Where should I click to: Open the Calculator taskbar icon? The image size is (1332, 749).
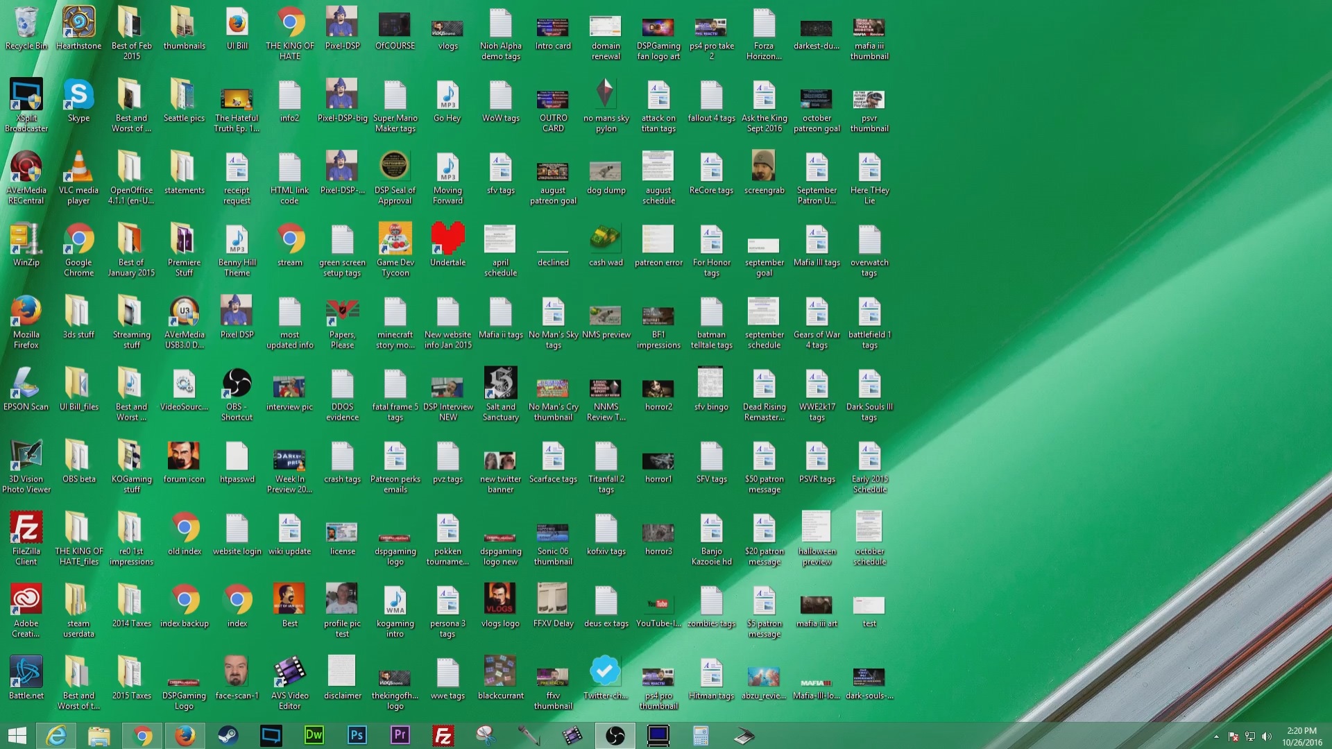[x=701, y=735]
